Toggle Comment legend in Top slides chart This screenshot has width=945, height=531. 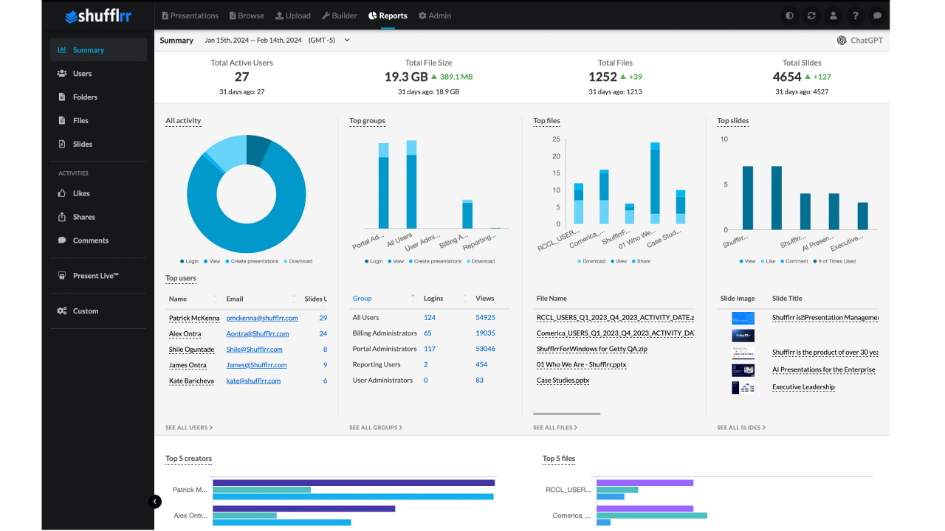[x=794, y=261]
